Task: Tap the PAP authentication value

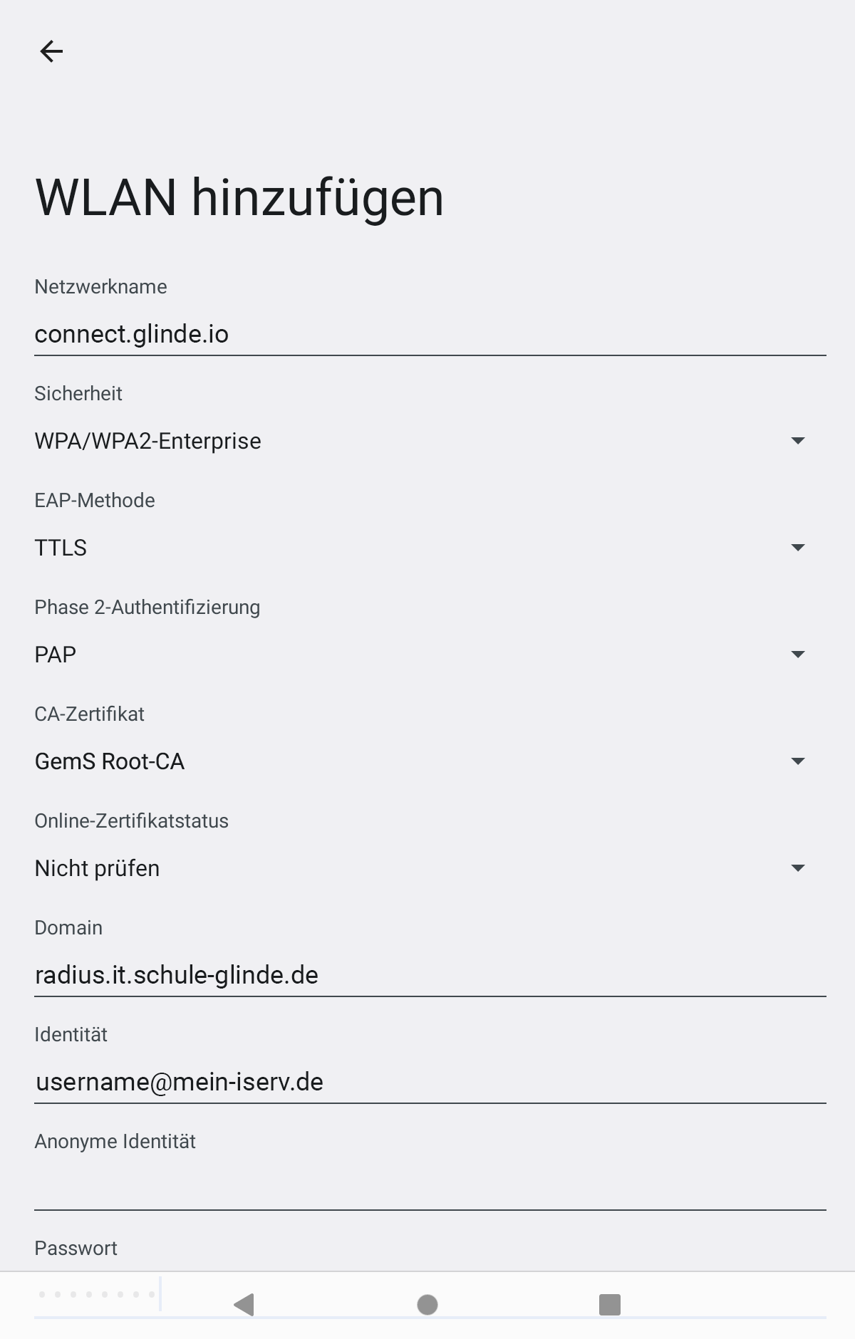Action: tap(56, 655)
